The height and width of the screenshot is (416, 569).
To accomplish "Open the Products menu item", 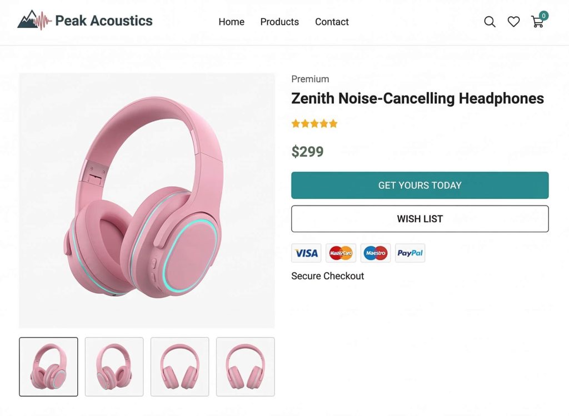I will point(279,22).
